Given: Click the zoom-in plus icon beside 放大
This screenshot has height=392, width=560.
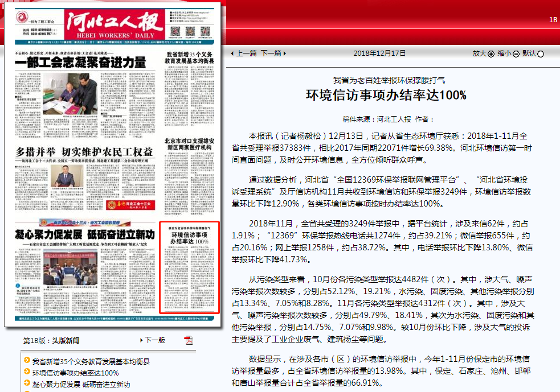Looking at the screenshot, I should 491,53.
